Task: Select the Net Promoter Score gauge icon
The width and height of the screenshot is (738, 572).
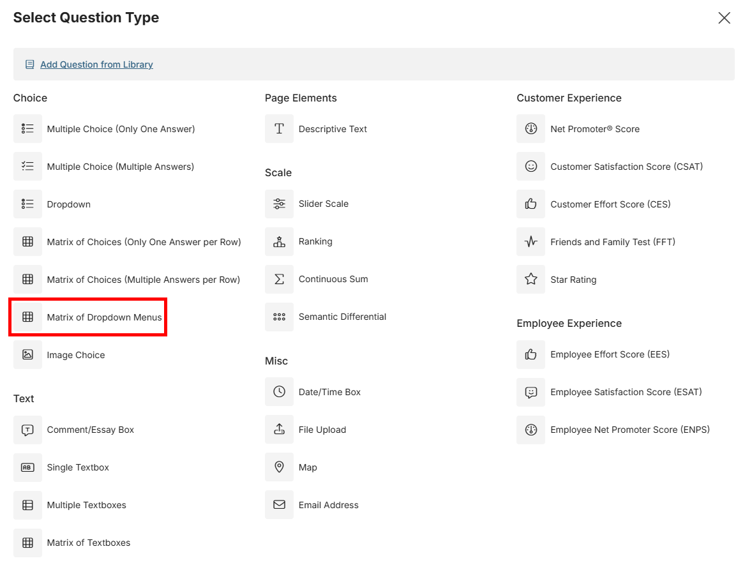Action: 531,128
